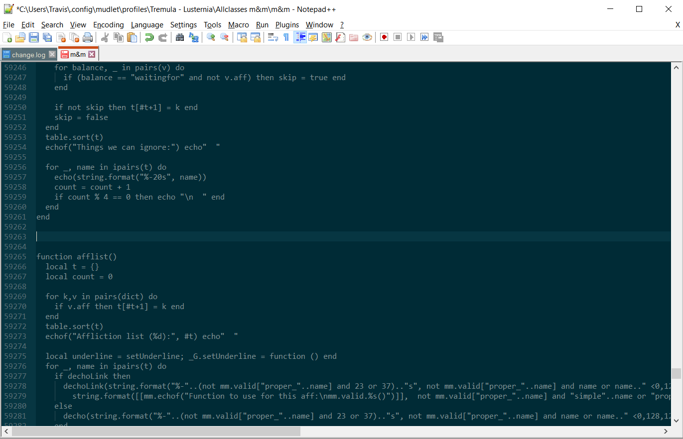Click the Copy toolbar icon

pyautogui.click(x=119, y=37)
